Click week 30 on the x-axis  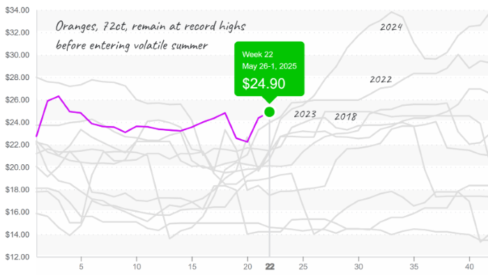point(358,267)
